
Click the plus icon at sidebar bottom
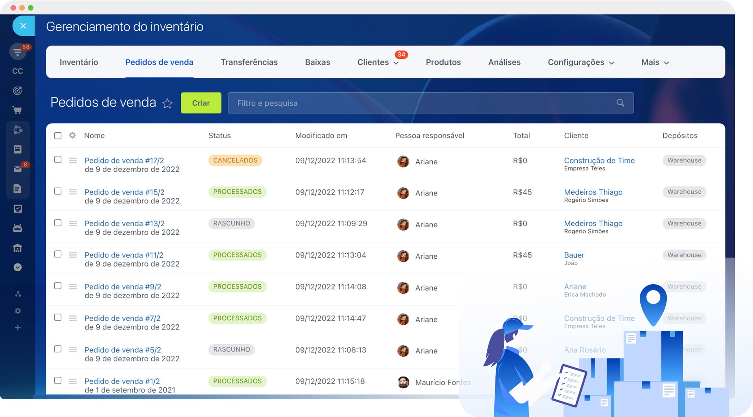point(17,328)
